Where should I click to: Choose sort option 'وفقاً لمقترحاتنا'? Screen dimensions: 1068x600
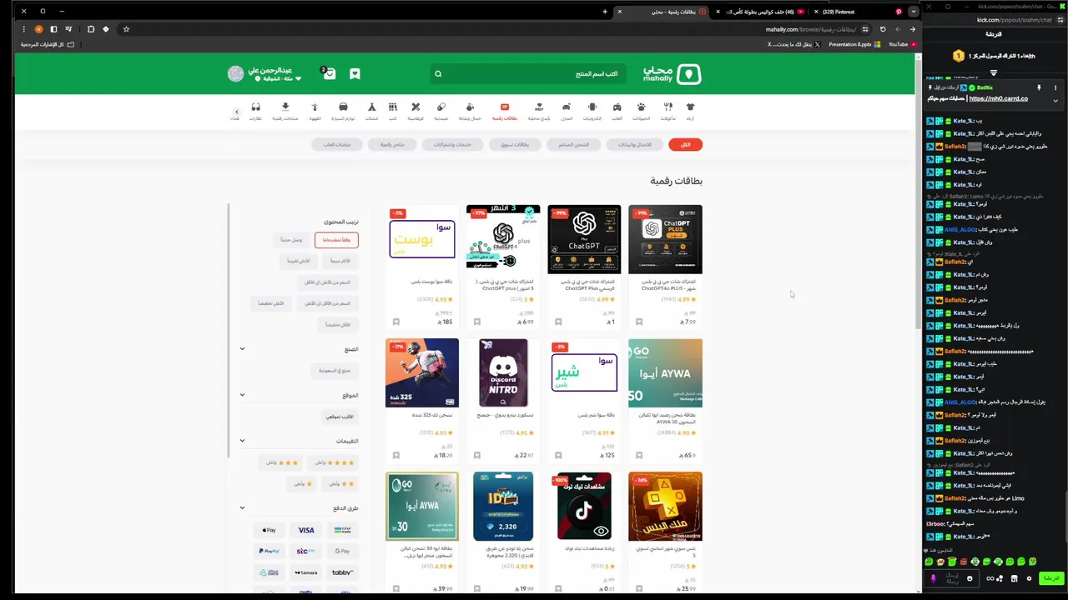(336, 240)
